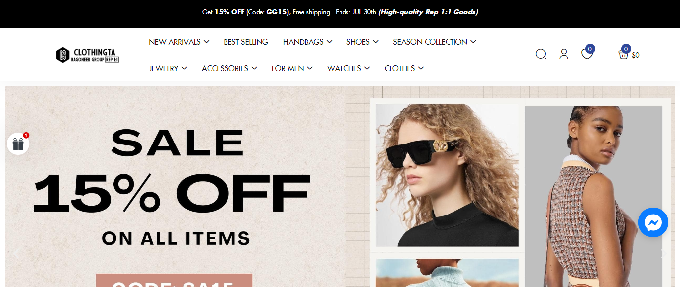680x287 pixels.
Task: Open the gift rewards icon
Action: click(18, 144)
